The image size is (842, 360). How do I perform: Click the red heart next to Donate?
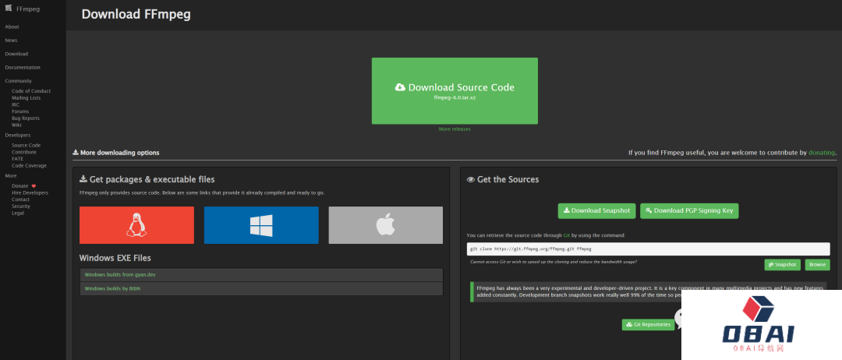pos(34,186)
